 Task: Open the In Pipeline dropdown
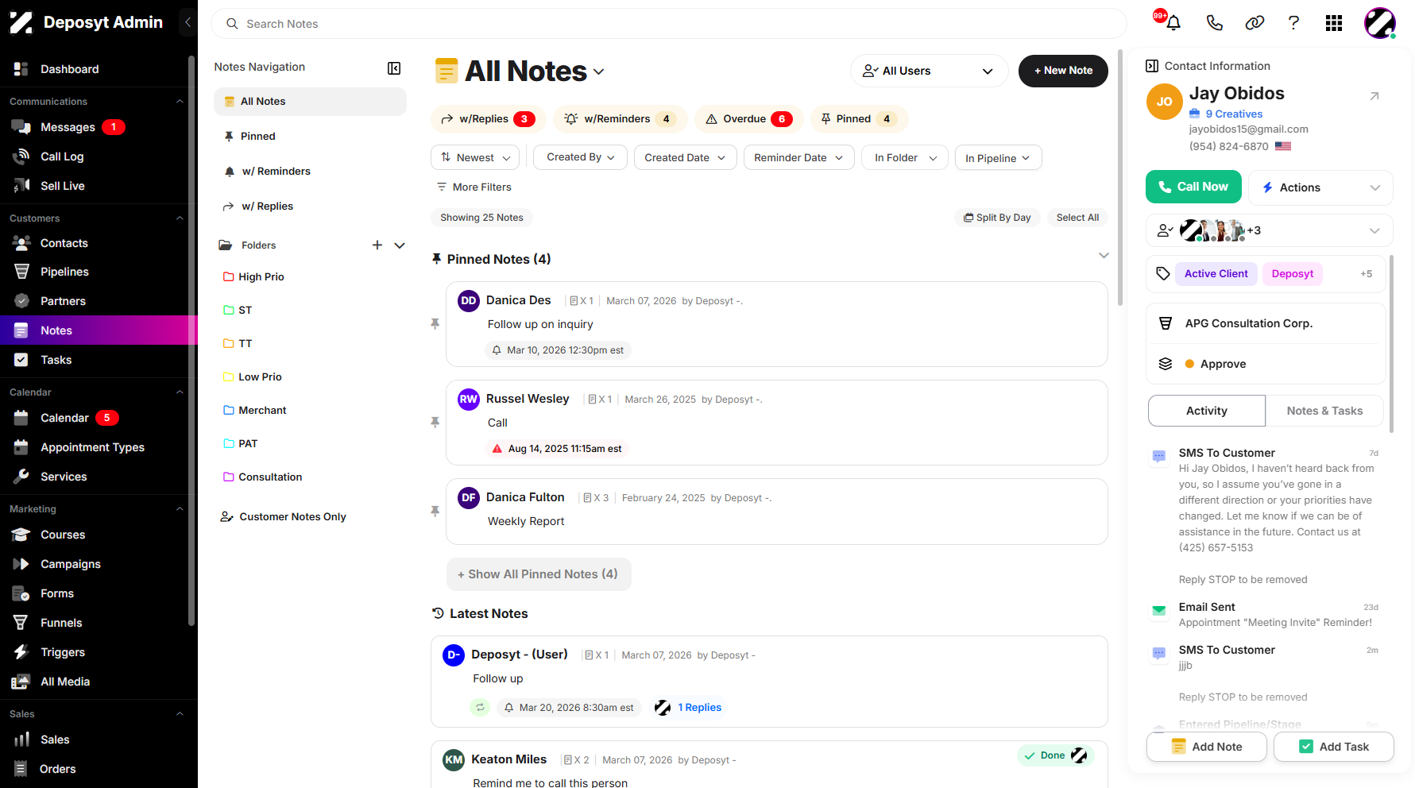pyautogui.click(x=998, y=157)
